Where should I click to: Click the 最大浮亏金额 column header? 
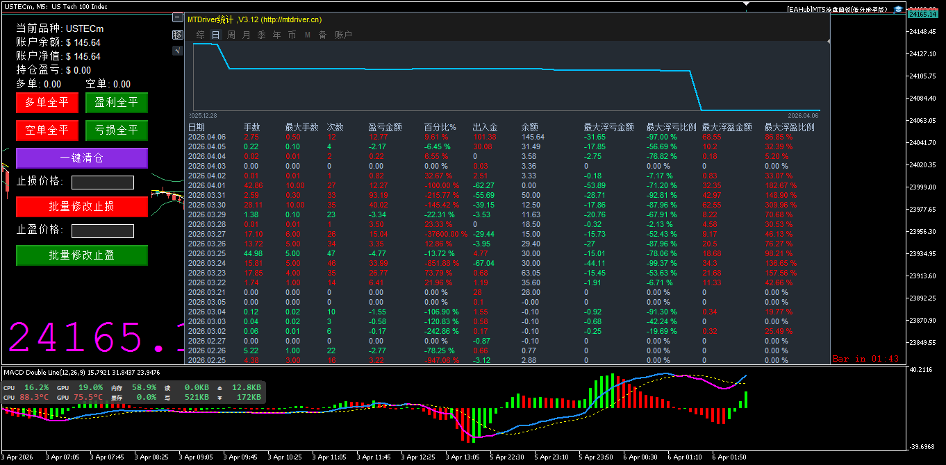(x=609, y=128)
